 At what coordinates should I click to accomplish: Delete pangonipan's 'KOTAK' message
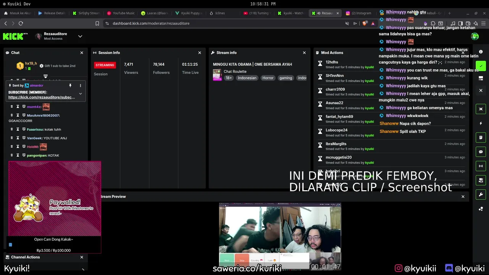tap(11, 155)
